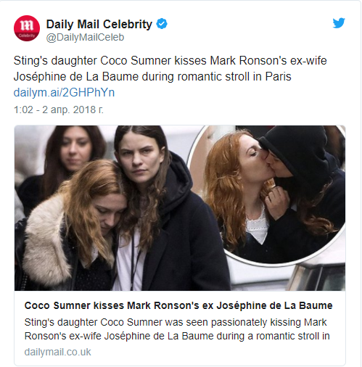Click the white "m" letter in the red logo
This screenshot has height=367, width=362.
click(x=27, y=25)
